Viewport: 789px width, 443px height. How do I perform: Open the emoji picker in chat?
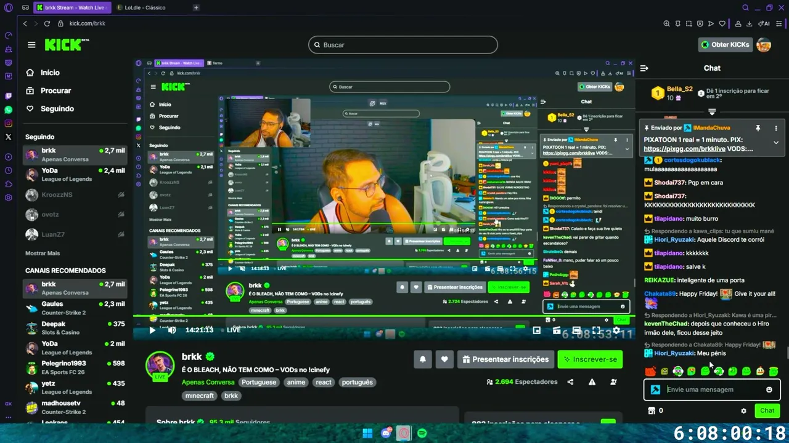click(x=769, y=389)
